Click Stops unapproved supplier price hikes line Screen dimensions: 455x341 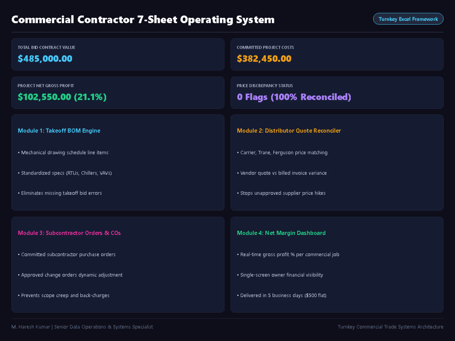pos(281,193)
